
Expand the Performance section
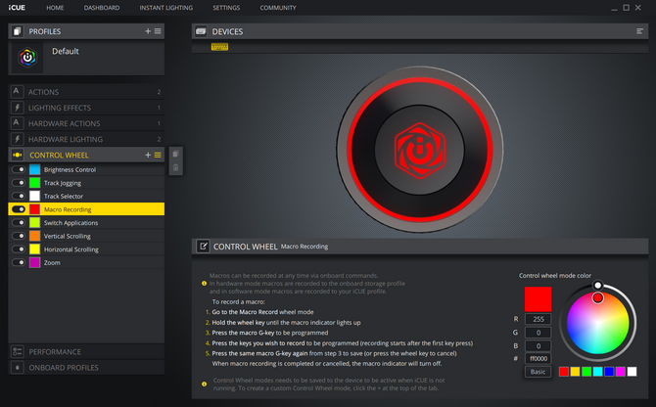pos(86,351)
